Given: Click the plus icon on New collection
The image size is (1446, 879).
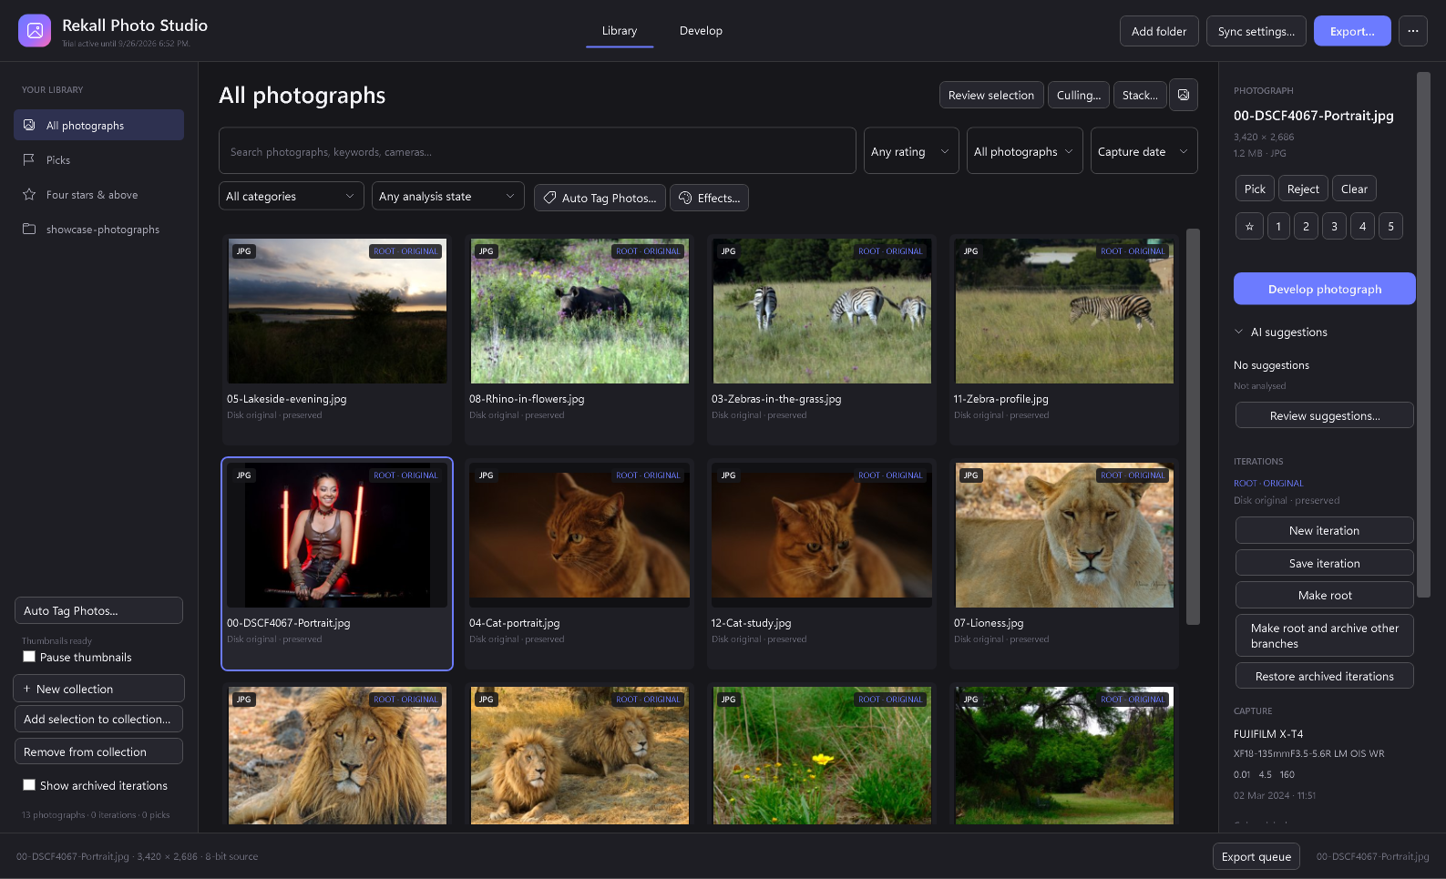Looking at the screenshot, I should point(26,689).
